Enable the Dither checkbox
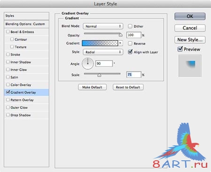The height and width of the screenshot is (172, 211). coord(130,26)
